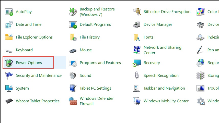This screenshot has height=123, width=219.
Task: Open the Wacom Tablet Properties icon
Action: click(x=9, y=101)
